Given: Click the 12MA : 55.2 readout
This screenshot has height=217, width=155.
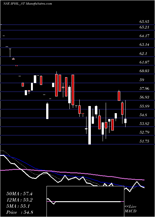Looking at the screenshot, I should [x=19, y=200].
